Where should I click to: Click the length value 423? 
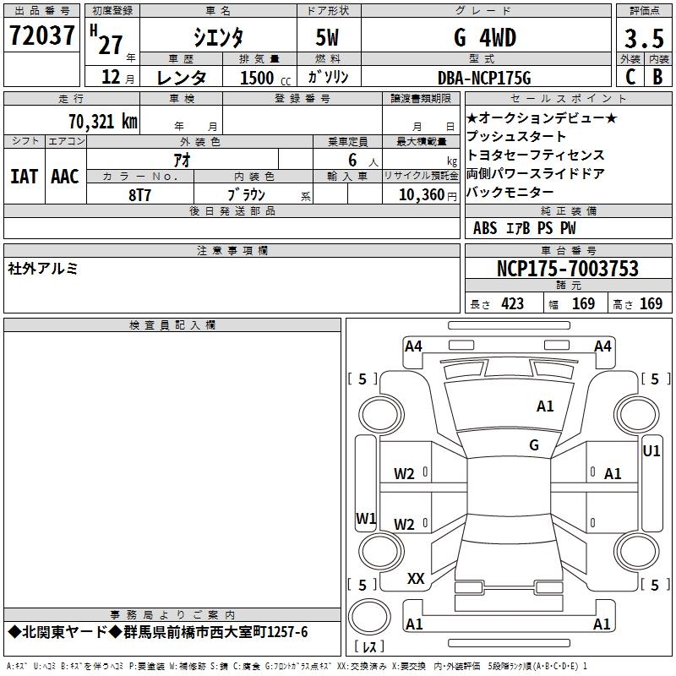tap(513, 304)
